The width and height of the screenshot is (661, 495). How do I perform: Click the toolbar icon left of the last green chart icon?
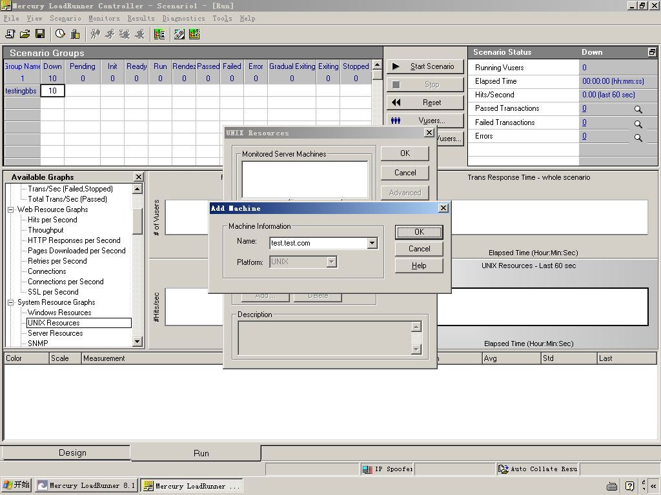pyautogui.click(x=179, y=34)
